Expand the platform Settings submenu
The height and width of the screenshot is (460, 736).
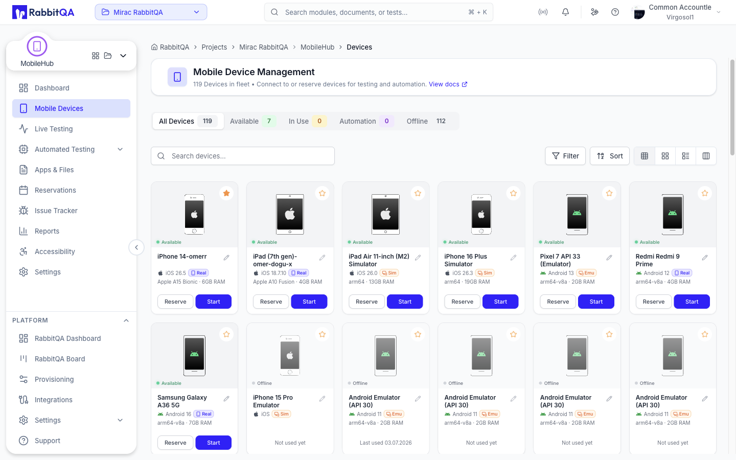120,420
